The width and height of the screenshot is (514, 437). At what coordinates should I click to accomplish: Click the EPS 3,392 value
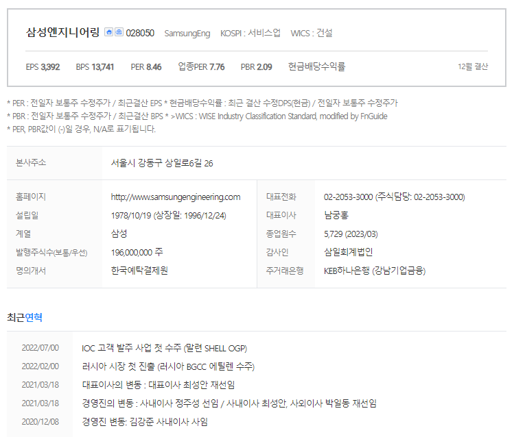click(x=43, y=67)
